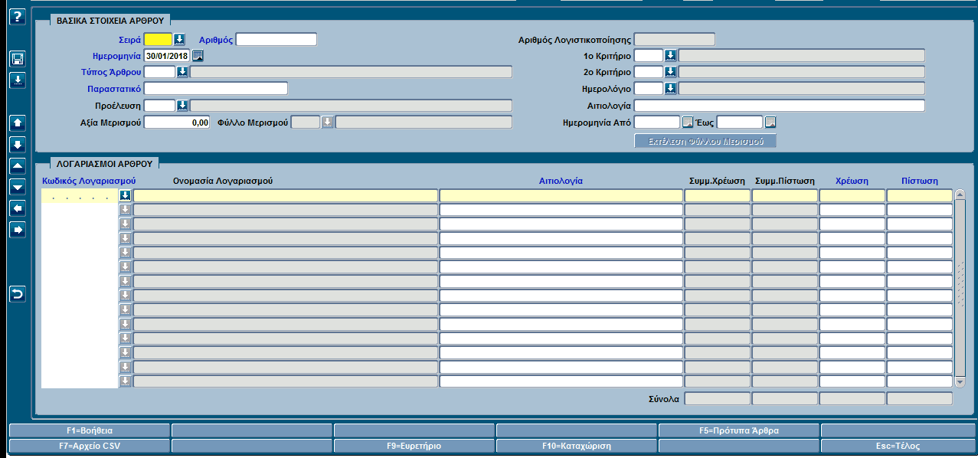The height and width of the screenshot is (458, 978).
Task: Open the calendar for Ημερομηνία Από
Action: pos(688,122)
